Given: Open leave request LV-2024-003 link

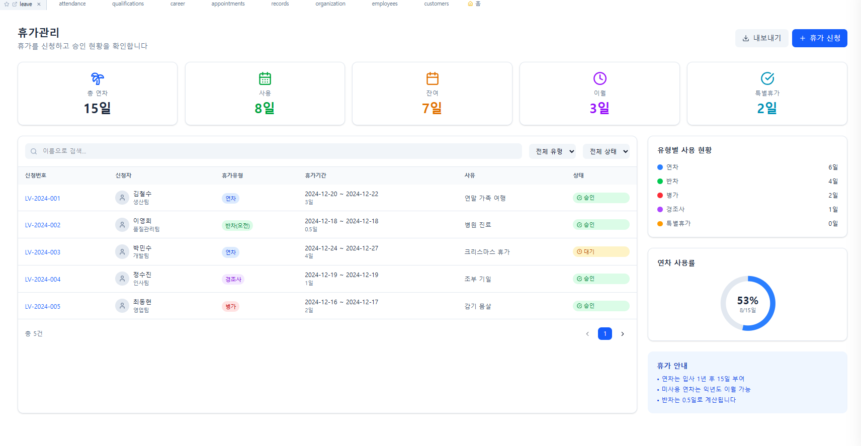Looking at the screenshot, I should pyautogui.click(x=43, y=252).
